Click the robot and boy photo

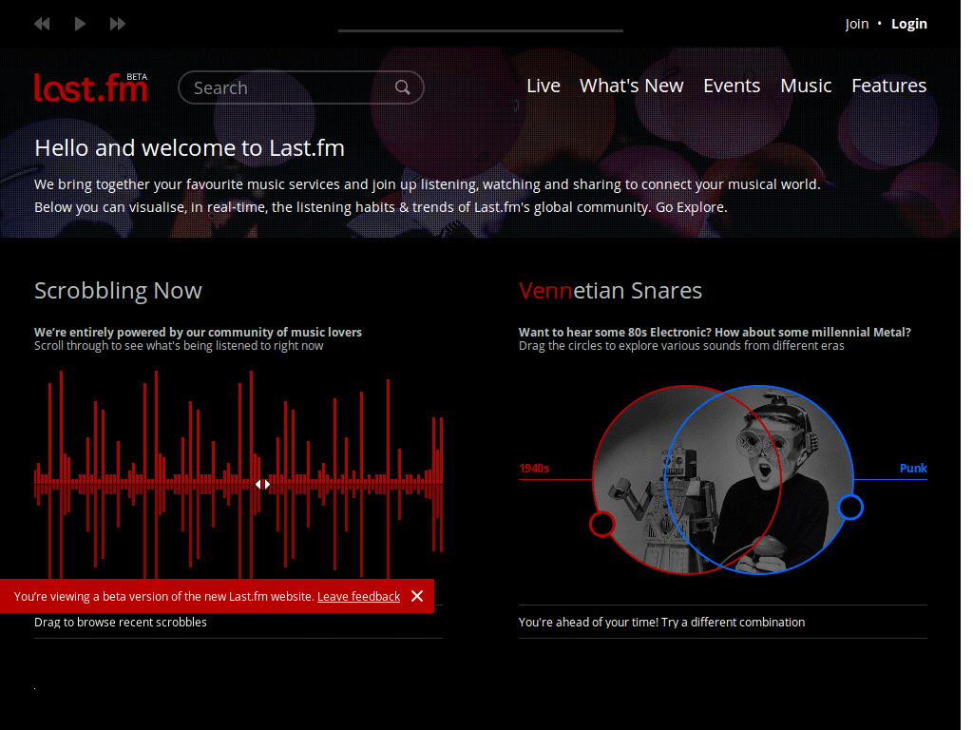tap(723, 480)
